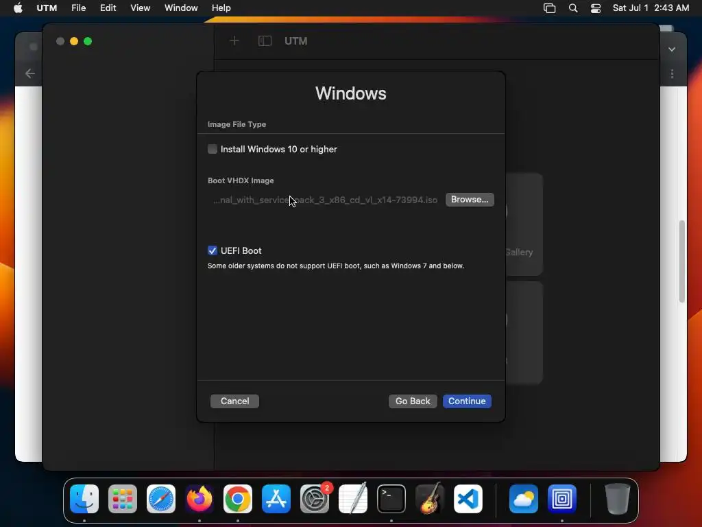The image size is (702, 527).
Task: Open the Window menu
Action: tap(181, 8)
